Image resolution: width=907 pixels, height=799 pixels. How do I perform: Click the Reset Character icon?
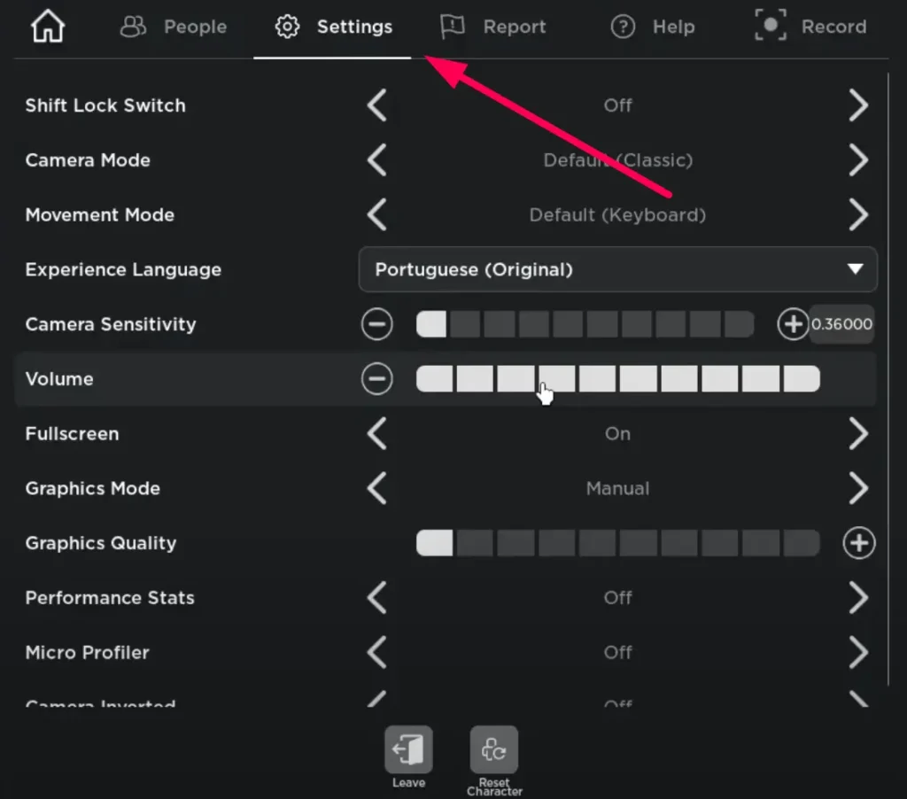494,750
